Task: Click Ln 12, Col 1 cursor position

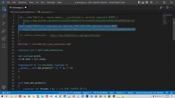Action: (x=70, y=93)
